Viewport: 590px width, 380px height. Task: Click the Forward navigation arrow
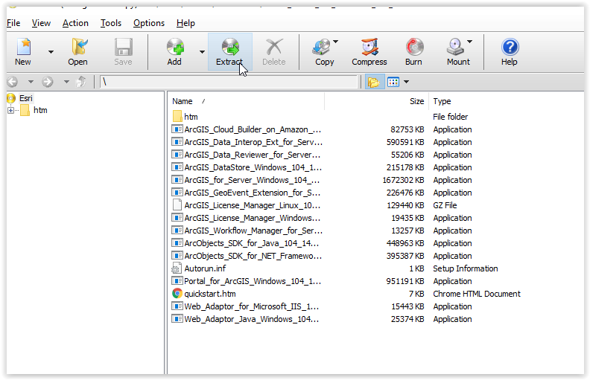click(48, 82)
